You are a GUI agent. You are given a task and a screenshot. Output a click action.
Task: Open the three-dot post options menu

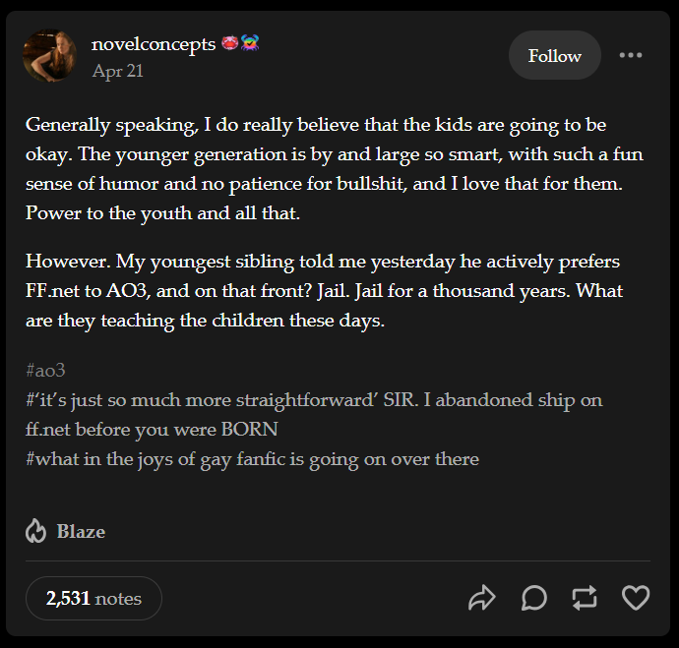[631, 55]
